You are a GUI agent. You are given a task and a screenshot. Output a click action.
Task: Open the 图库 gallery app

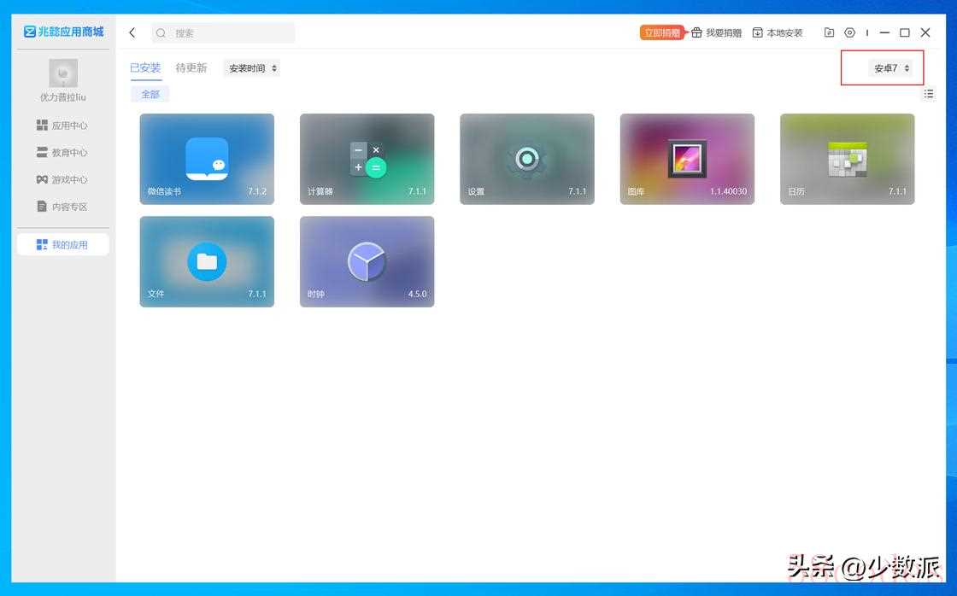coord(687,159)
